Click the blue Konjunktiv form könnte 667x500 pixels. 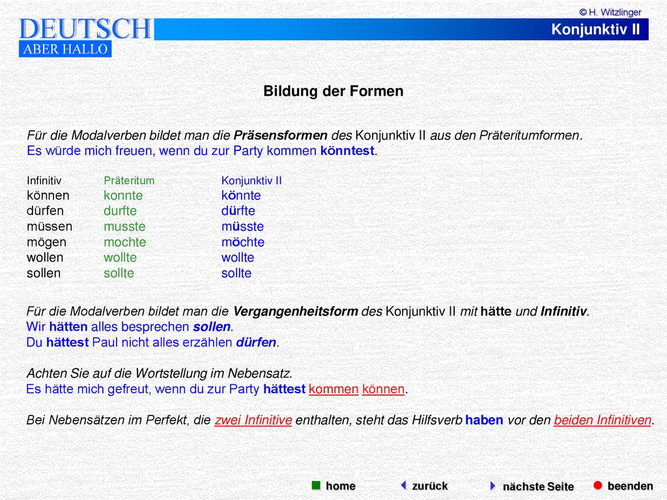click(x=241, y=195)
